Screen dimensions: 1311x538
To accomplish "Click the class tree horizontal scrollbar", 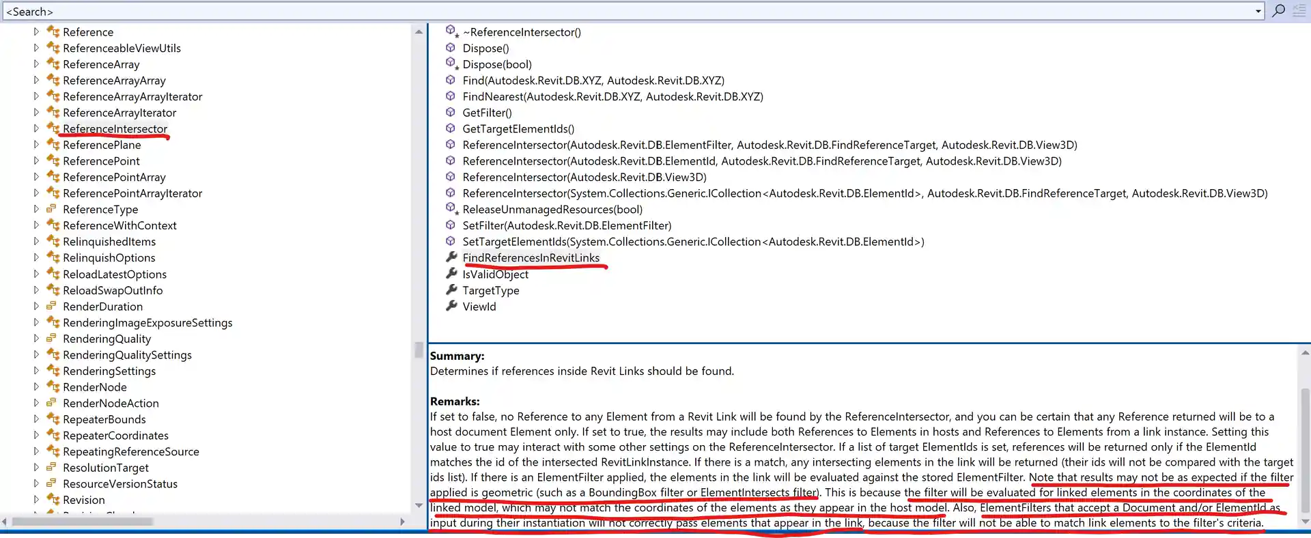I will pos(82,522).
